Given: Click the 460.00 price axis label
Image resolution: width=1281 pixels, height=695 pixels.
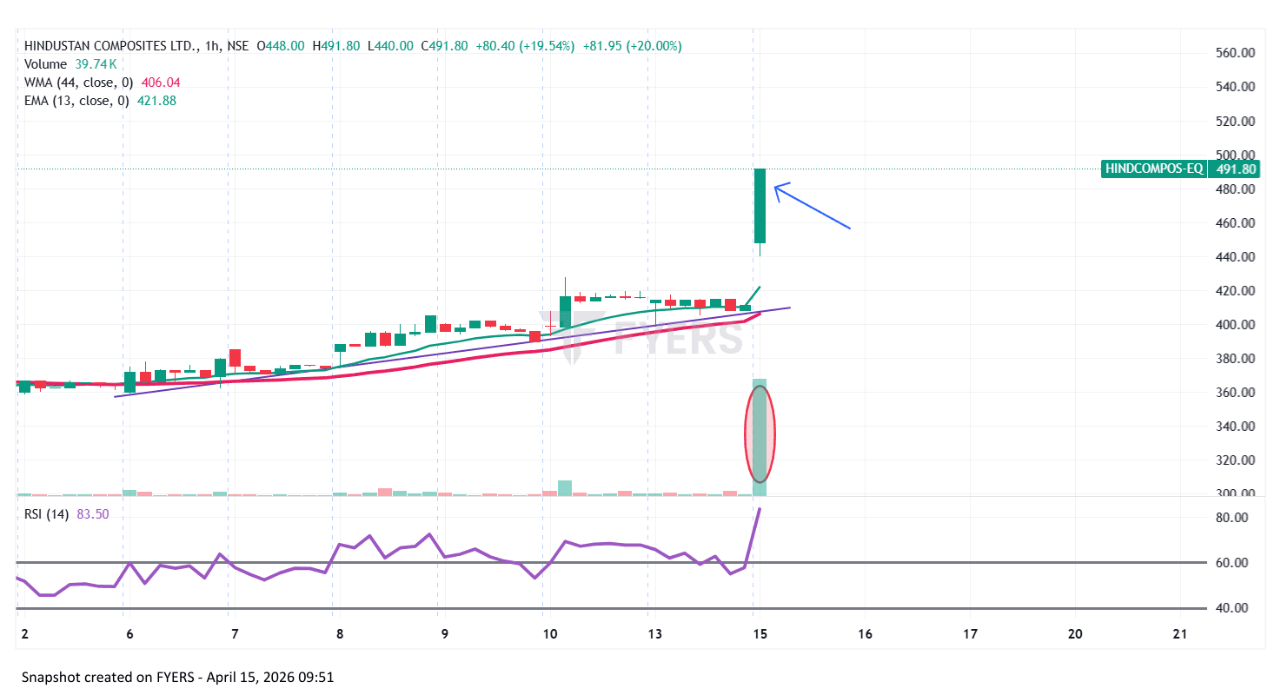Looking at the screenshot, I should [1235, 222].
